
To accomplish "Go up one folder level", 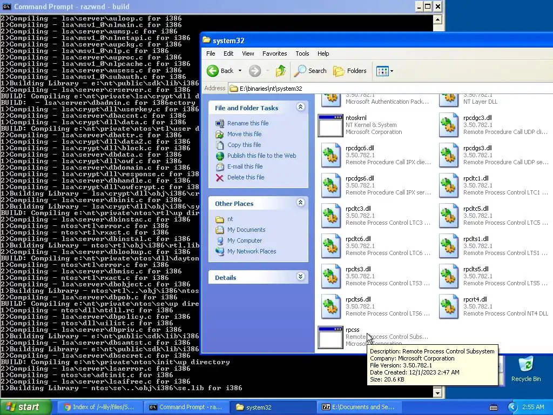I will click(x=281, y=71).
